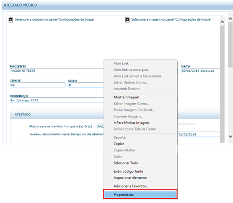233x203 pixels.
Task: Click the ENDEREÇO label
Action: pos(19,96)
